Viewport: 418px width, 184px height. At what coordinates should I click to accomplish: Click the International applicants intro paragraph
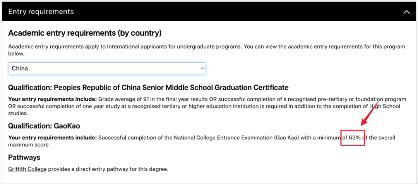point(207,50)
